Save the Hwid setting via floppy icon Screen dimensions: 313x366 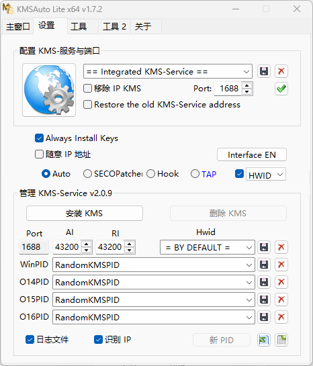pos(264,247)
